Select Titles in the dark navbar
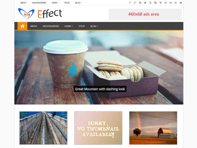Image resolution: width=197 pixels, height=148 pixels. click(82, 26)
